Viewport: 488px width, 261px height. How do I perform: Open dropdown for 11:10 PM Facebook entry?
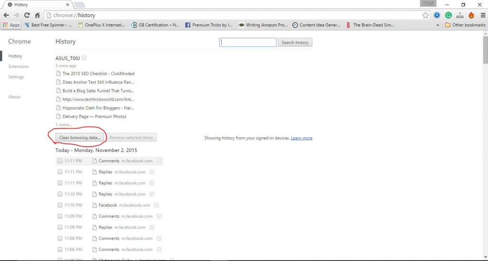(x=156, y=205)
